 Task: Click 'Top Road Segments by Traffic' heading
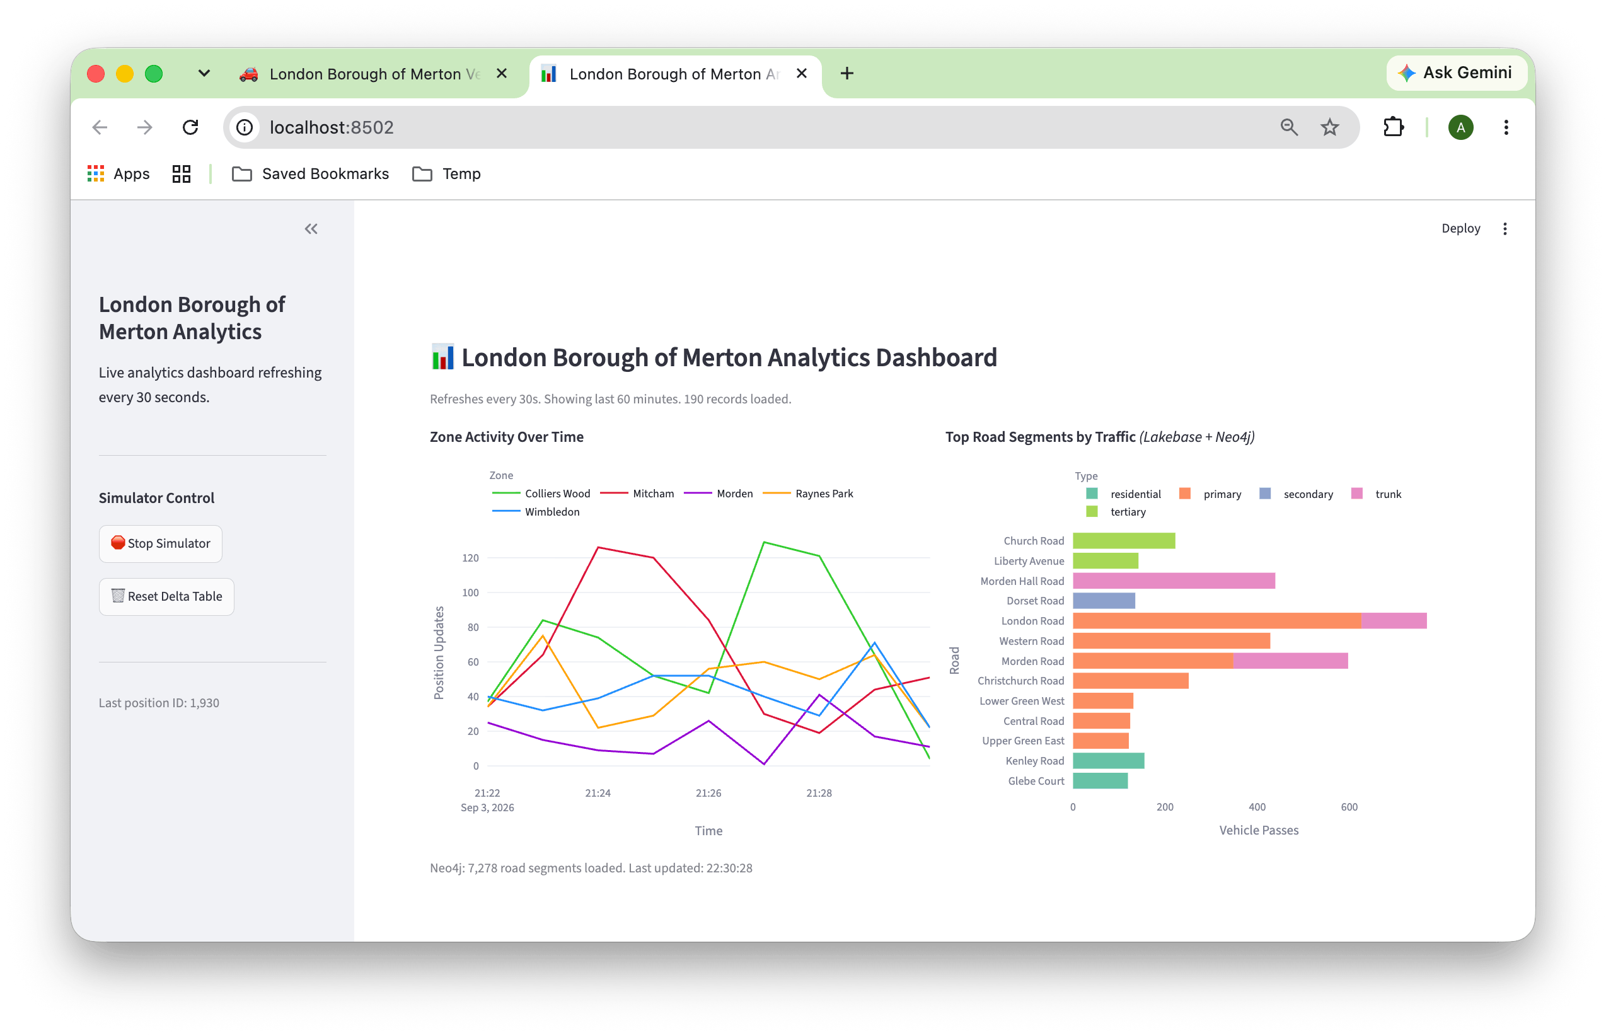[x=1040, y=437]
